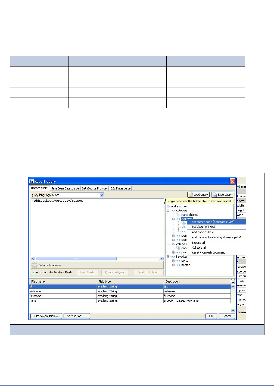Click the Field name column header
The height and width of the screenshot is (386, 274).
point(63,281)
